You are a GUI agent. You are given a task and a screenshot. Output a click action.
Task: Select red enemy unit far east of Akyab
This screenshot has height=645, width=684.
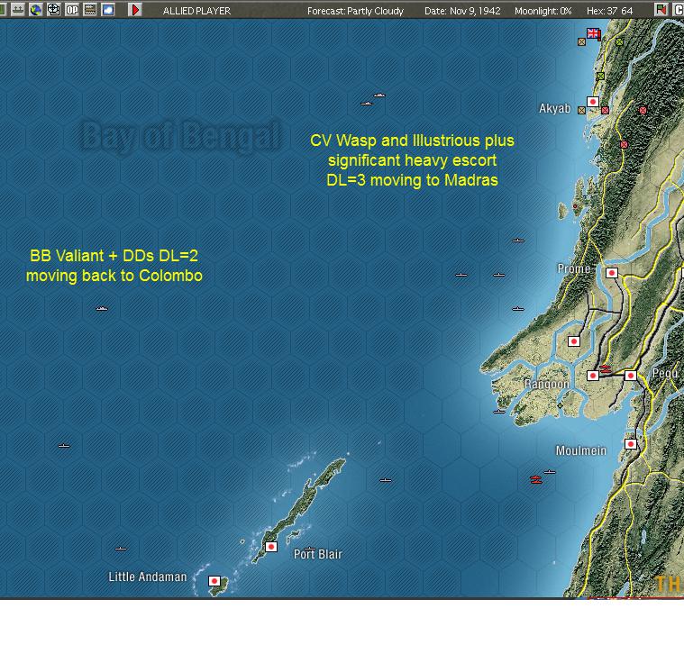[x=643, y=110]
